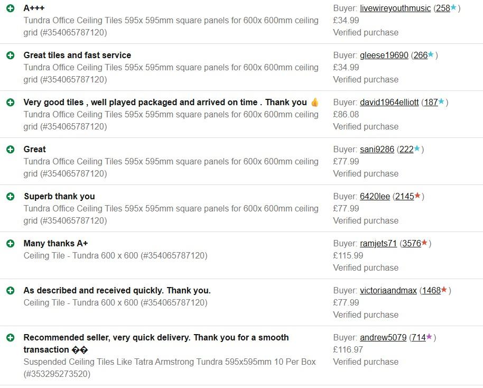The height and width of the screenshot is (388, 483).
Task: Click red star beside 6420lee's feedback score
Action: coord(417,196)
